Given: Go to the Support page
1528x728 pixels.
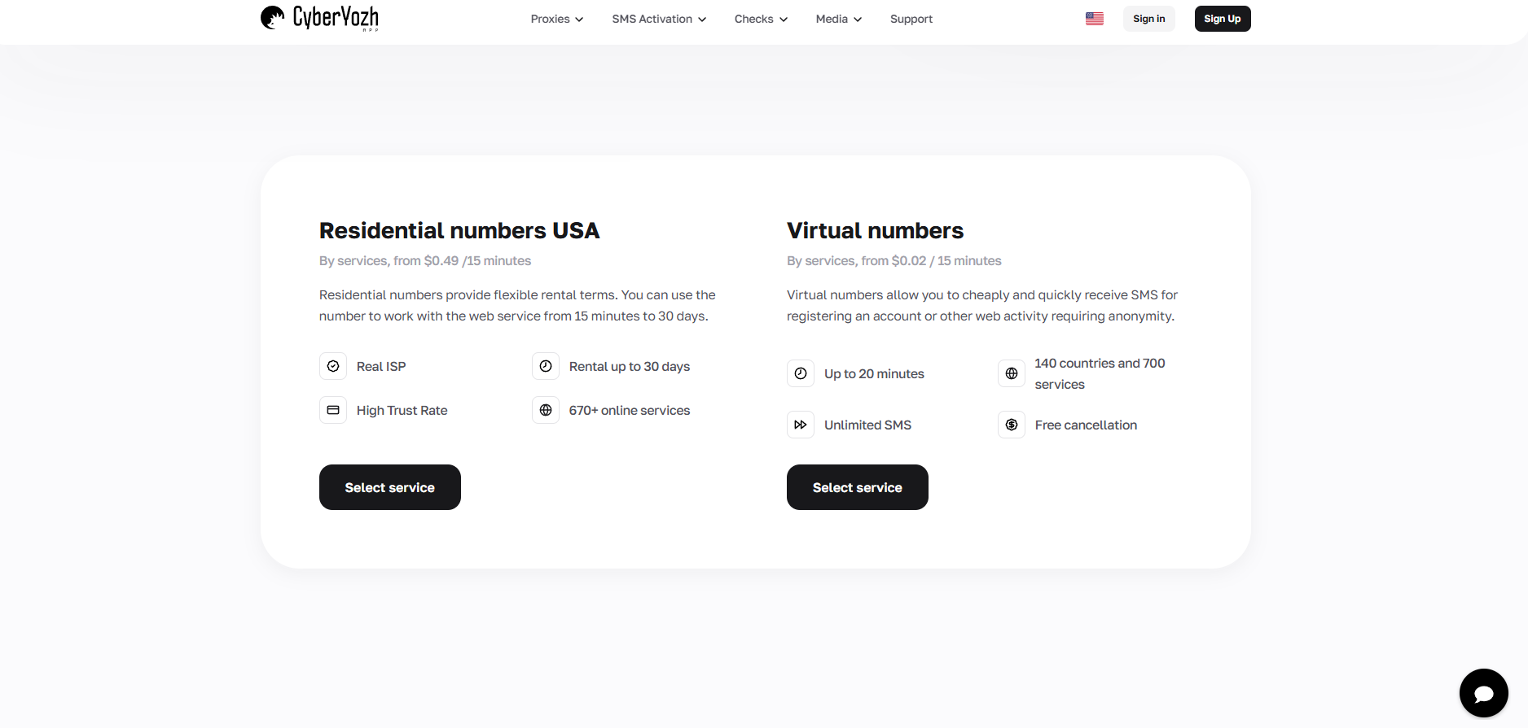Looking at the screenshot, I should pyautogui.click(x=911, y=19).
